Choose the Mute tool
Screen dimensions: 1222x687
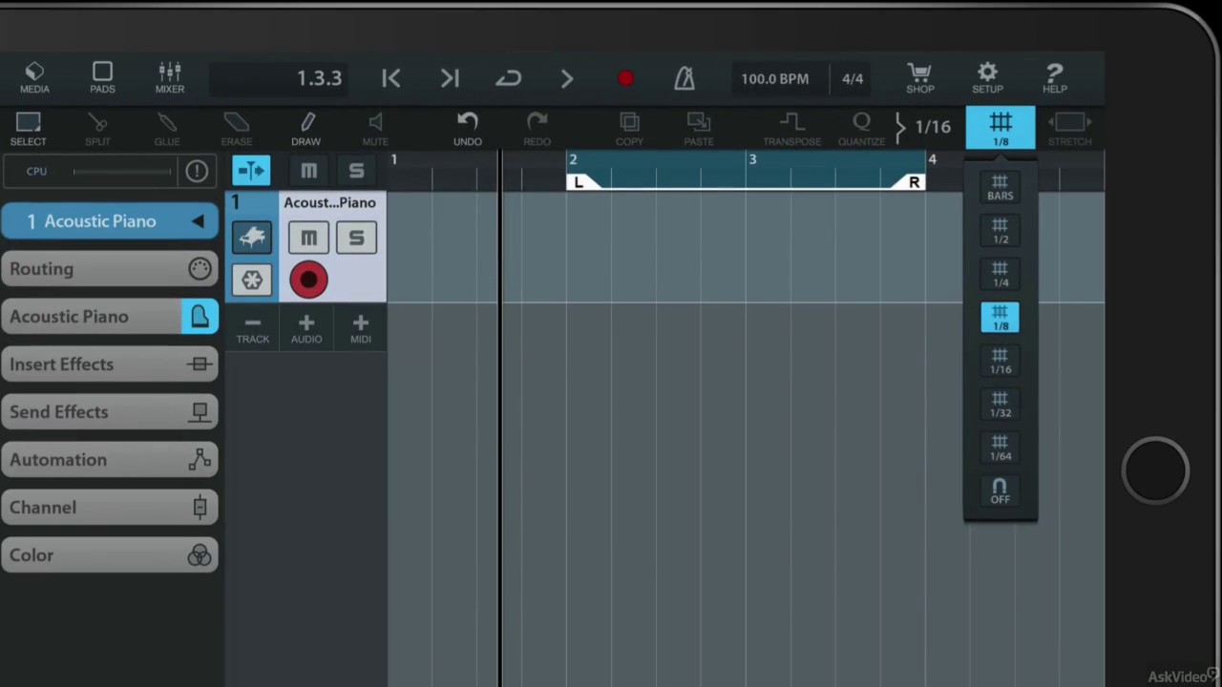(375, 129)
